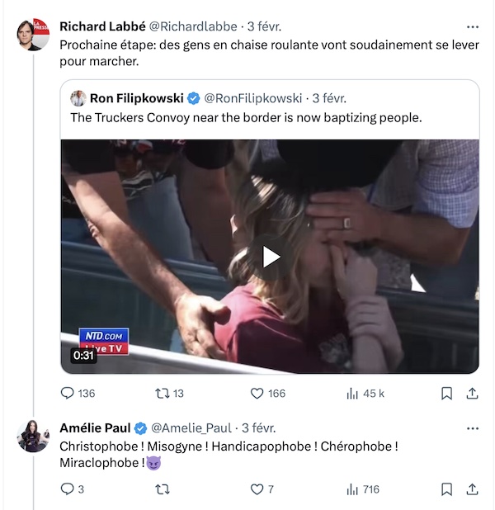Play the baptism video
The image size is (495, 510).
click(270, 257)
